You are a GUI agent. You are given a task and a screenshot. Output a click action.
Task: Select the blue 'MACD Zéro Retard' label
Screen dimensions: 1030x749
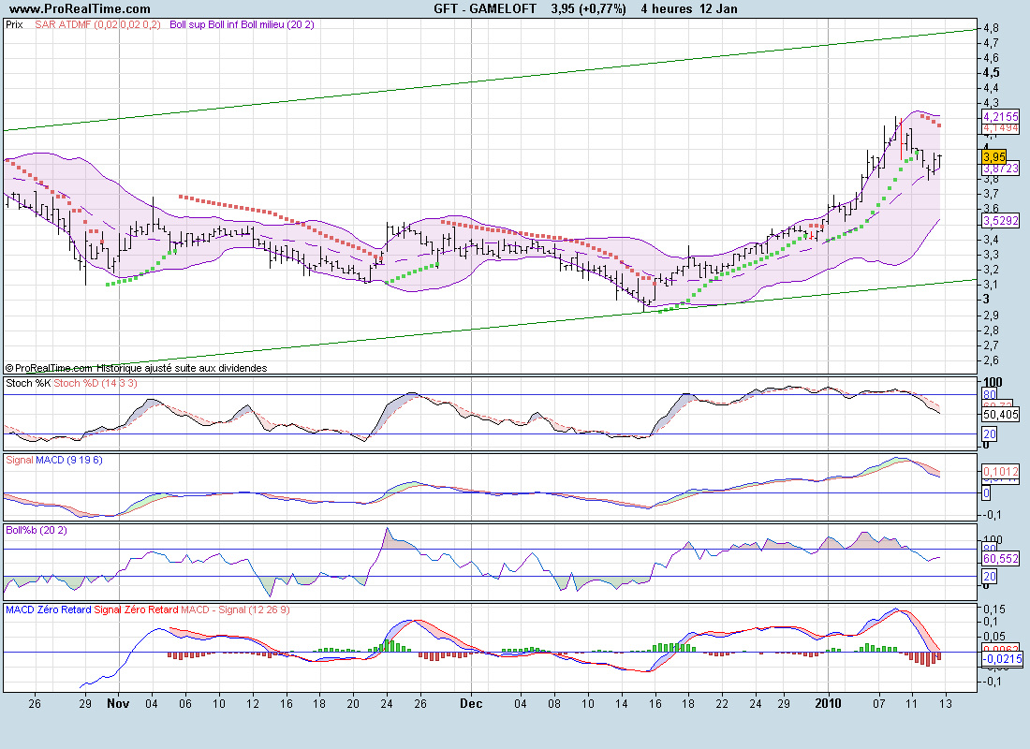pyautogui.click(x=49, y=609)
